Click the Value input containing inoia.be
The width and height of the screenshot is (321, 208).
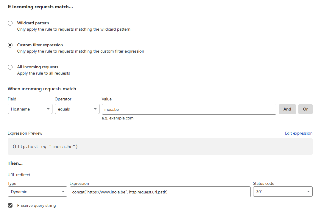point(189,109)
